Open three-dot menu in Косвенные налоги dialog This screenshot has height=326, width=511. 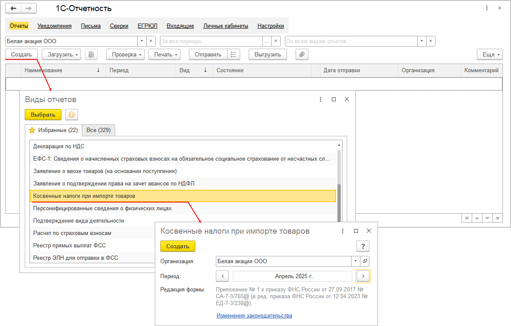coord(343,231)
